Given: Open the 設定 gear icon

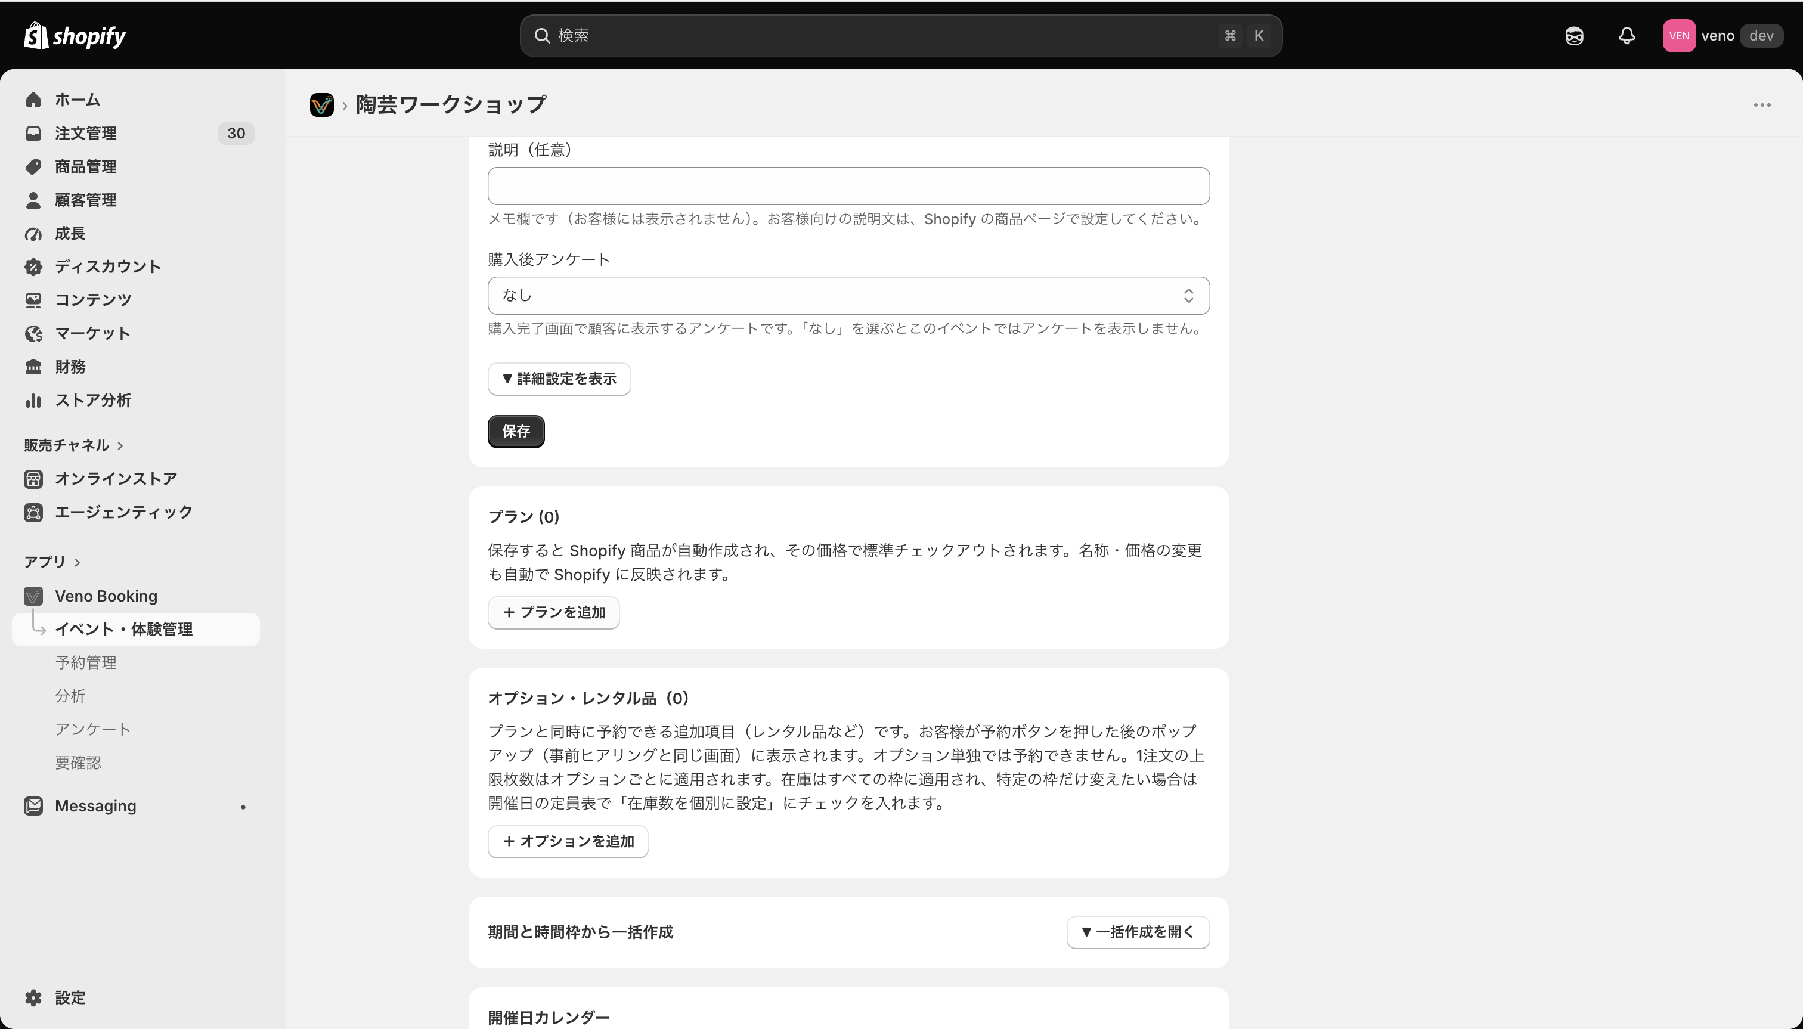Looking at the screenshot, I should pyautogui.click(x=33, y=997).
